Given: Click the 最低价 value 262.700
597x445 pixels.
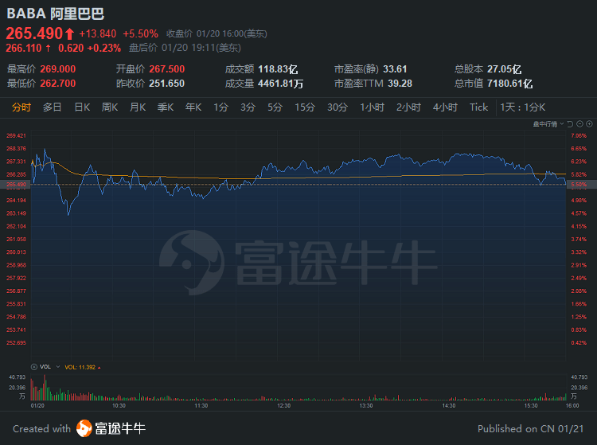Looking at the screenshot, I should [x=58, y=84].
